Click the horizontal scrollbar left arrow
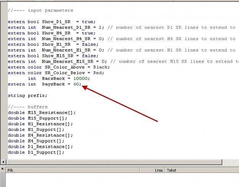The image size is (239, 187). (x=3, y=162)
